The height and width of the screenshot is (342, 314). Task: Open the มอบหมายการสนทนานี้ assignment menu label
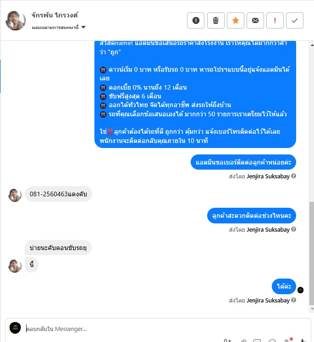55,28
